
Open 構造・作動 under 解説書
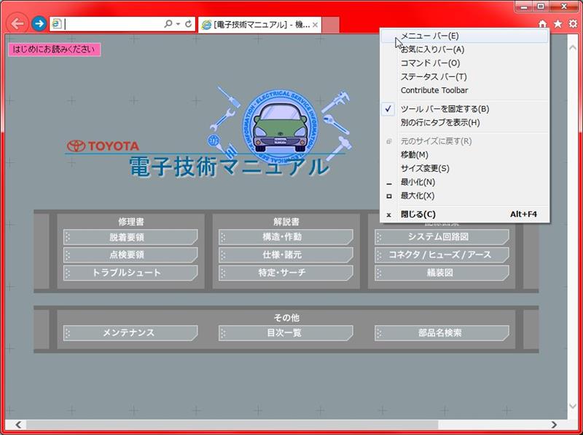[286, 237]
